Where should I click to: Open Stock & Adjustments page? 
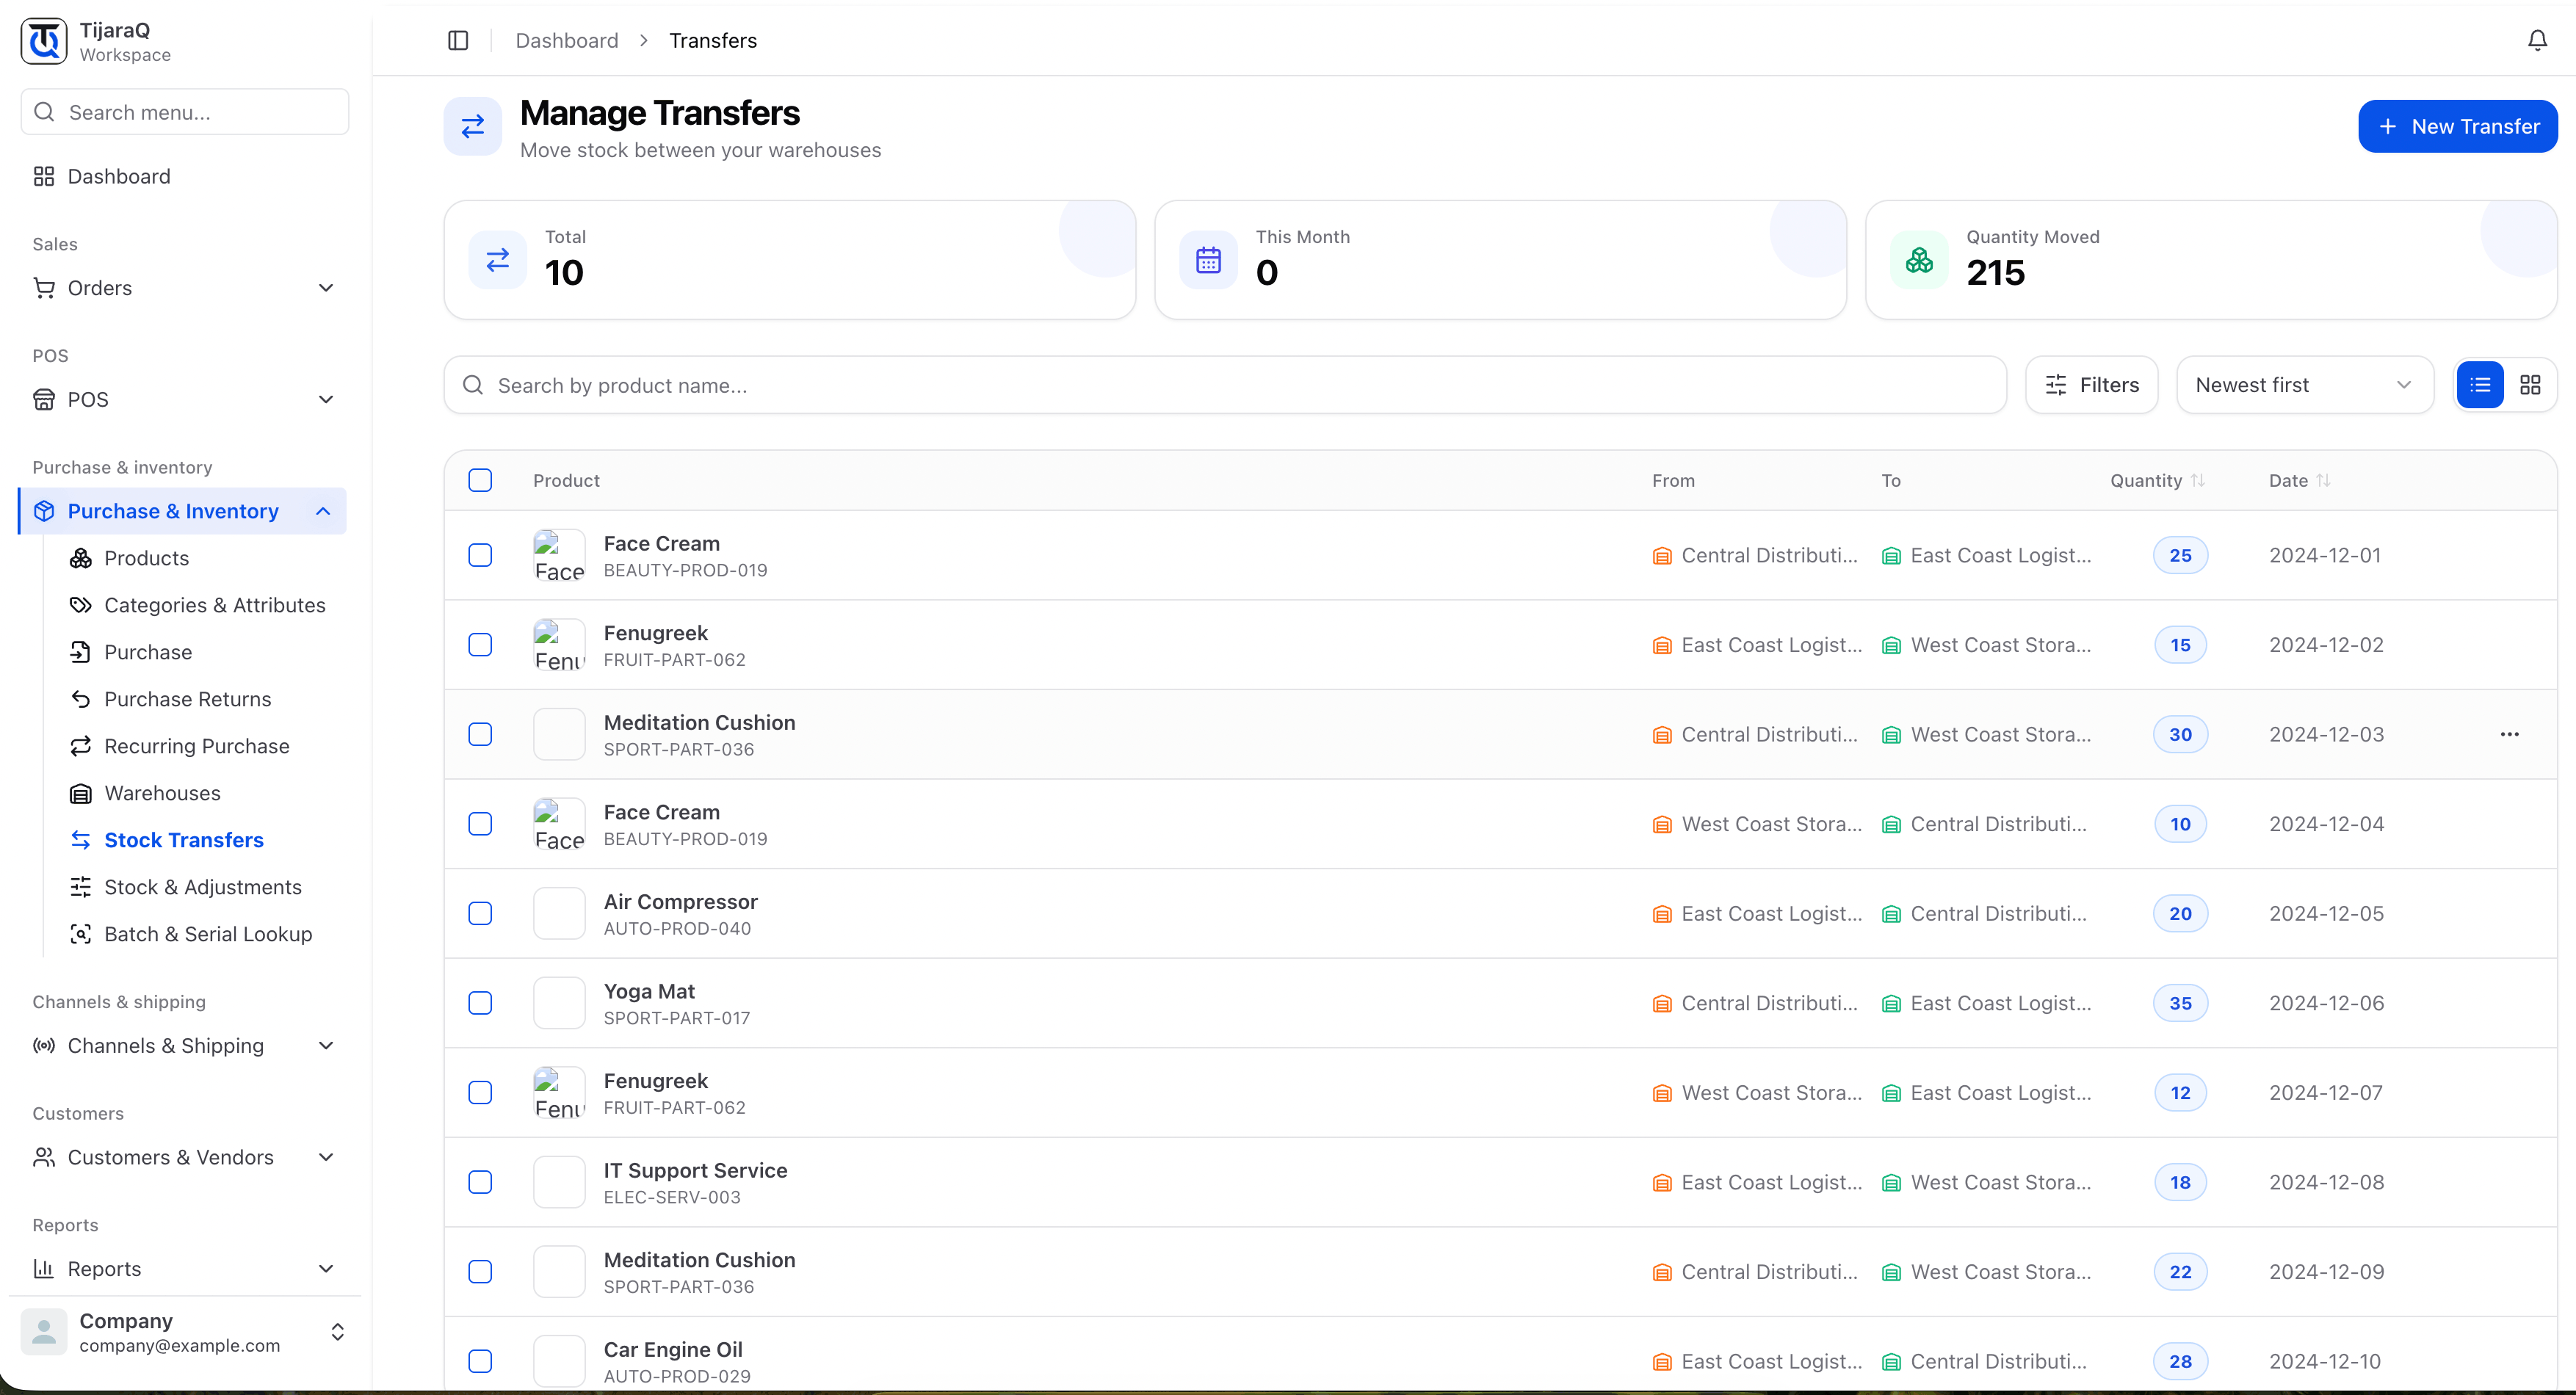[202, 887]
